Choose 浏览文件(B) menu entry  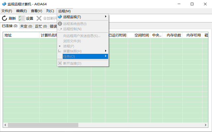coord(83,41)
